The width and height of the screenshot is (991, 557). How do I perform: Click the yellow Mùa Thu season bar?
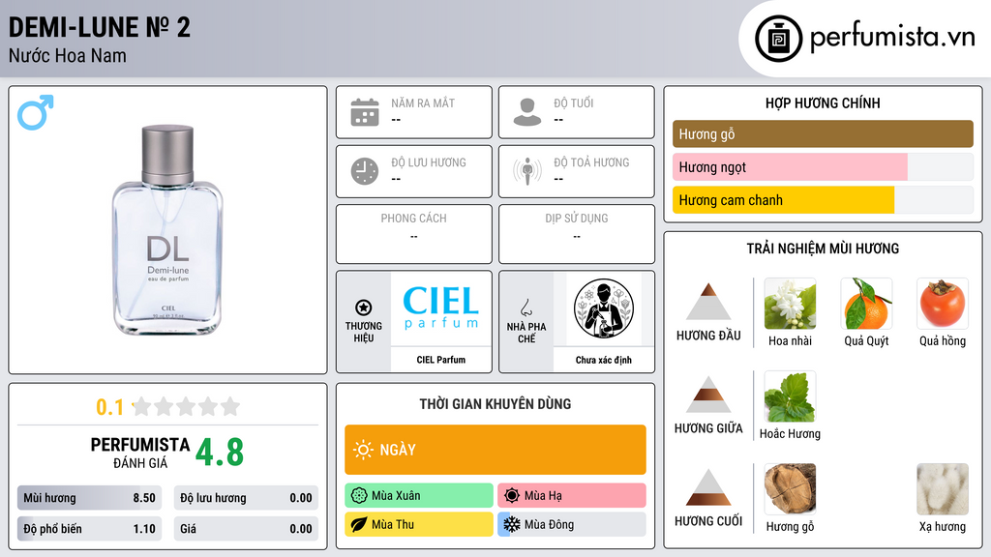pyautogui.click(x=419, y=524)
